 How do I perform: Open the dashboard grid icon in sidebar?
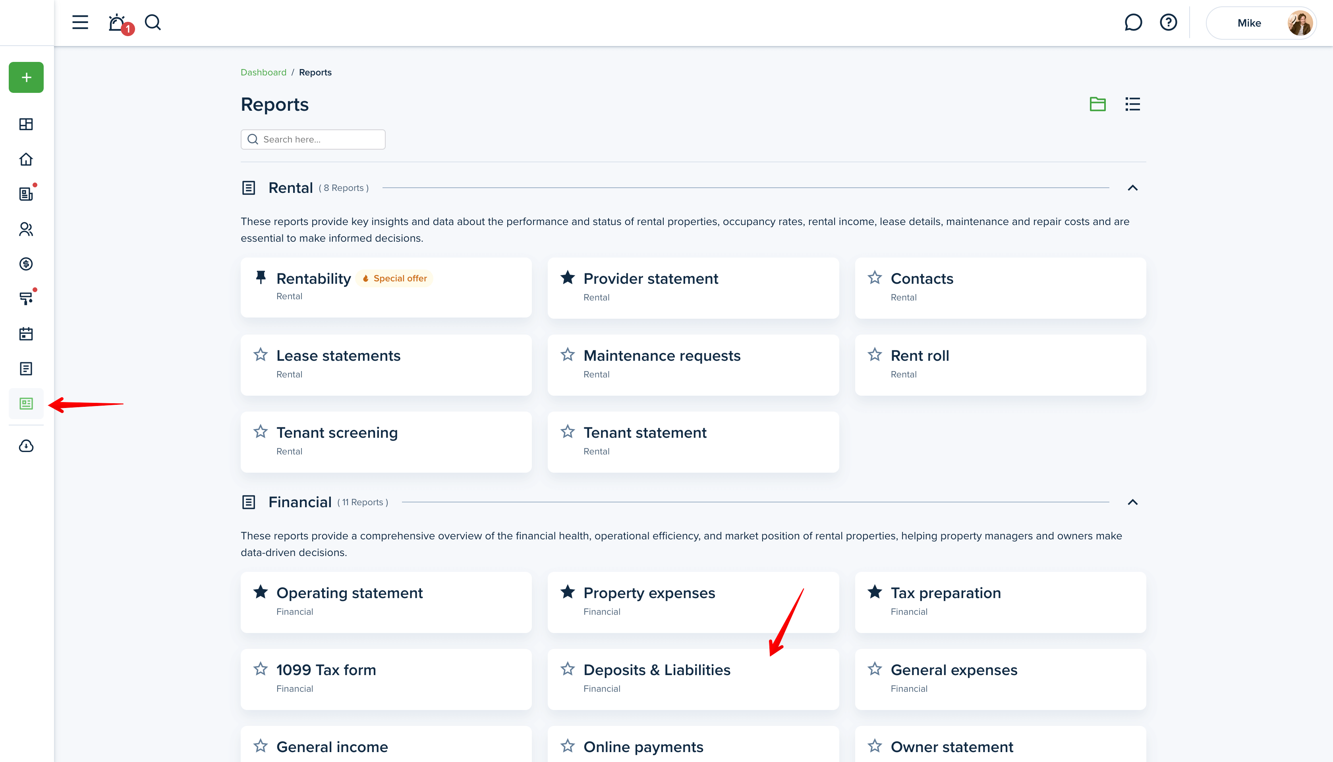click(x=26, y=124)
